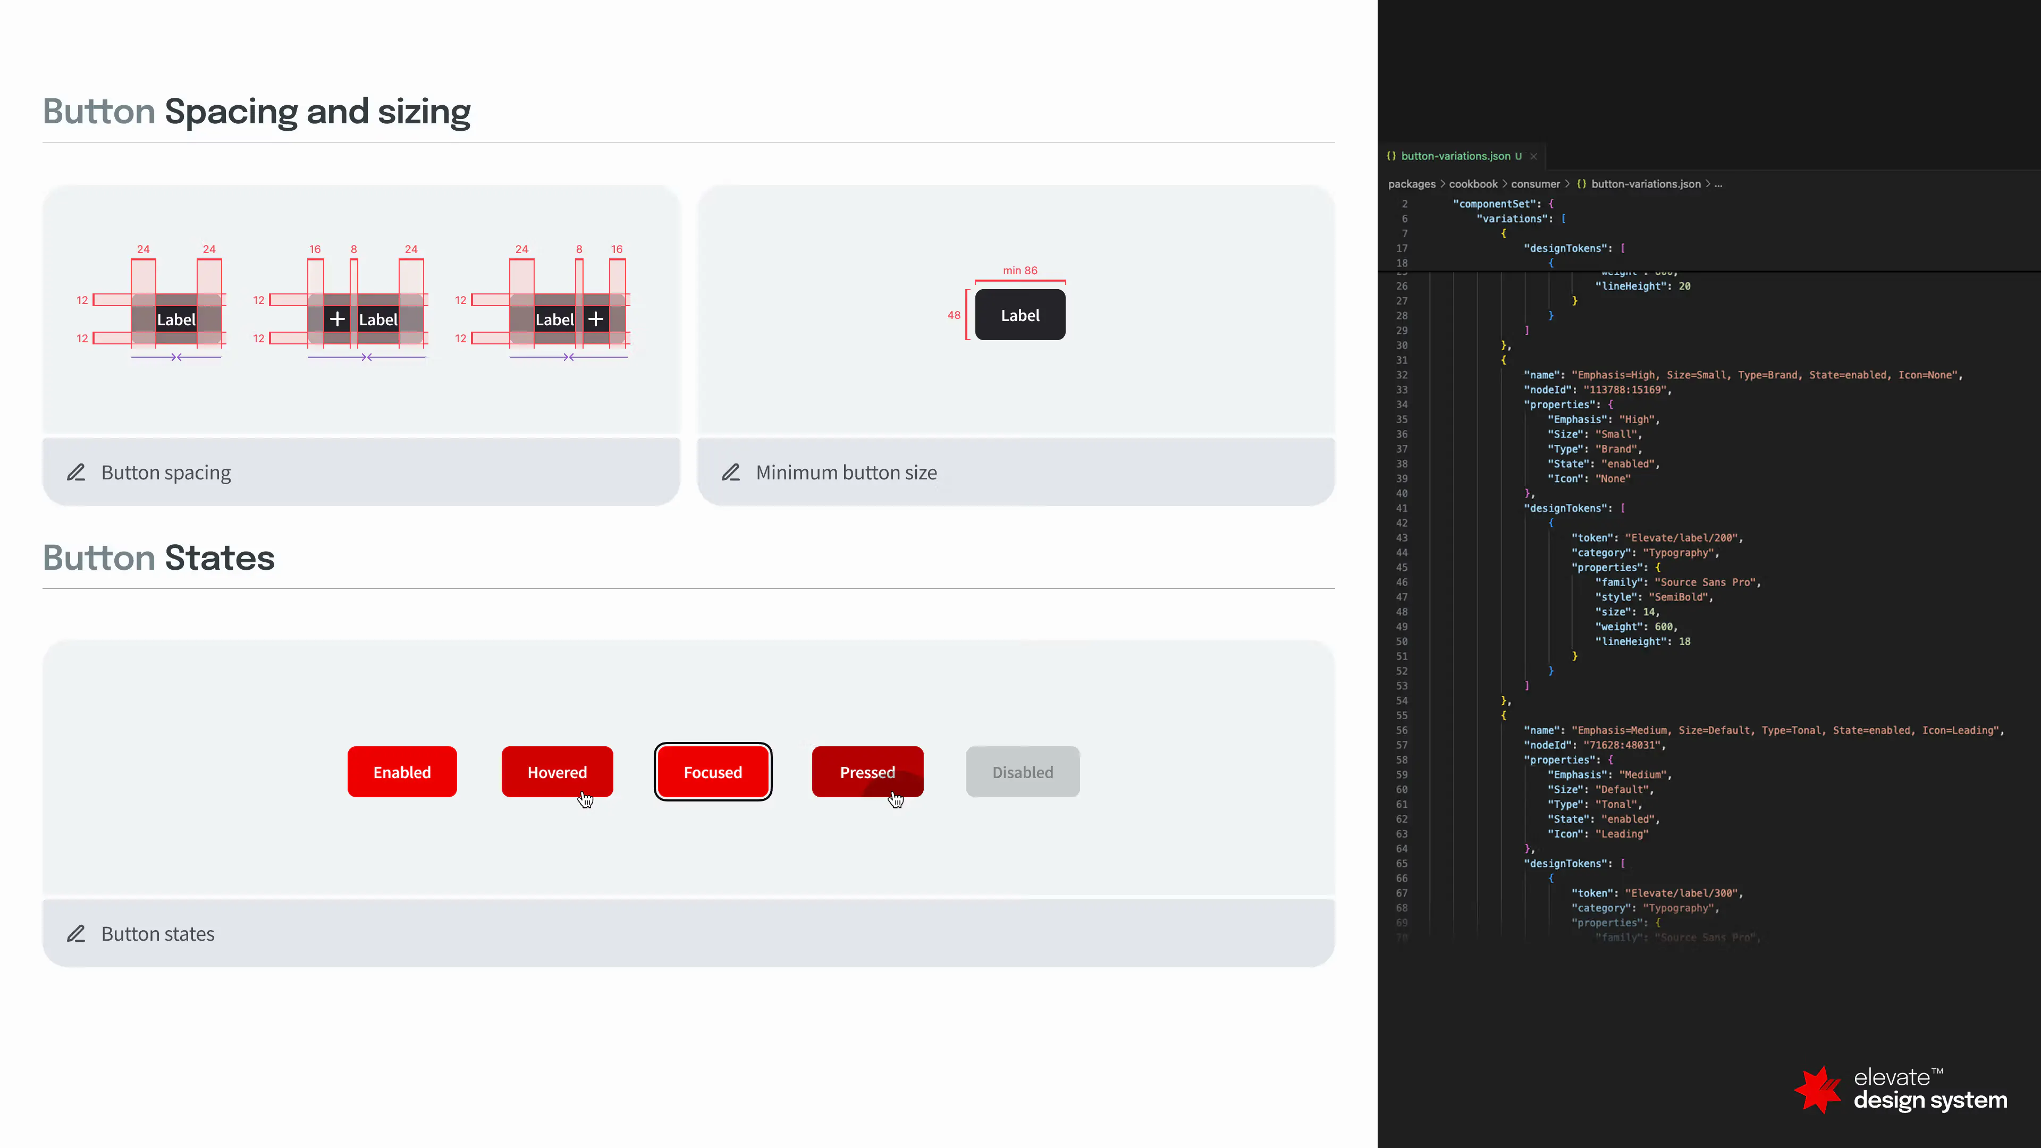The height and width of the screenshot is (1148, 2041).
Task: Click the dark Label button under min 86
Action: (x=1020, y=315)
